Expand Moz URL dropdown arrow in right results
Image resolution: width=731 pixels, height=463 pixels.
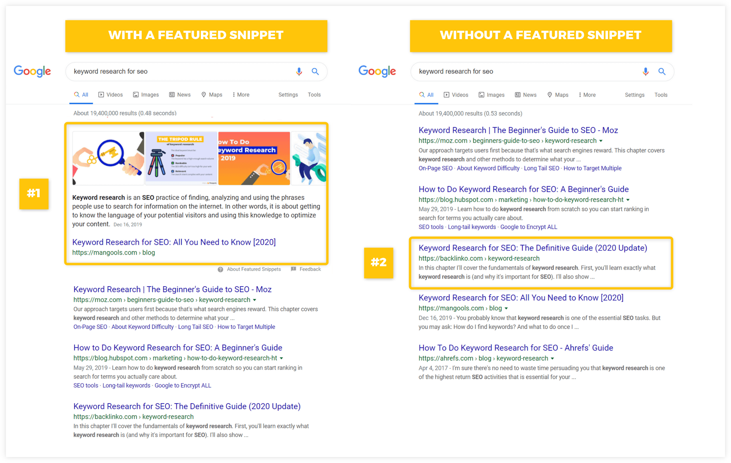pos(601,141)
